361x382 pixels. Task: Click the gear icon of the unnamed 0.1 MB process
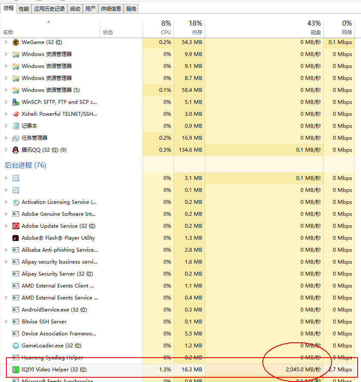tap(16, 190)
